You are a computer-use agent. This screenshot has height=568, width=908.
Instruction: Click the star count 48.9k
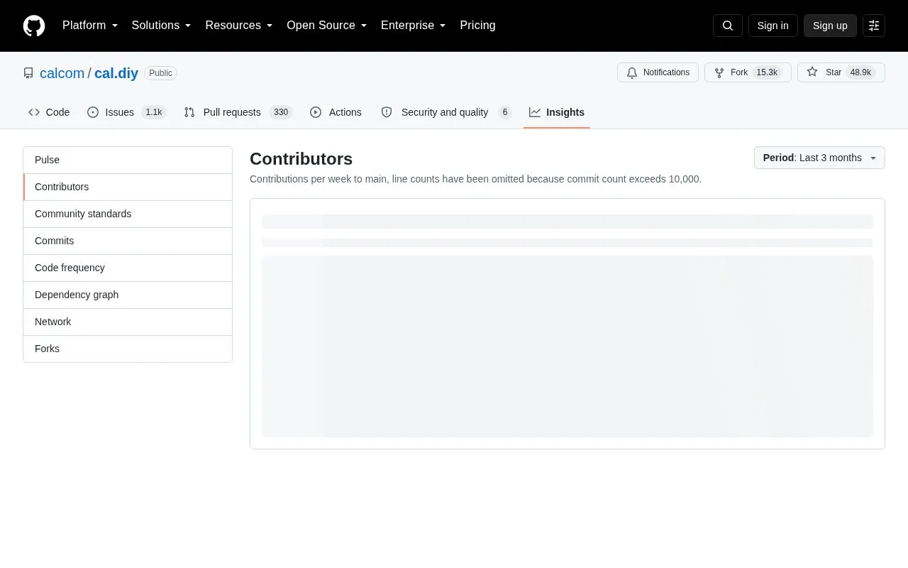click(860, 72)
